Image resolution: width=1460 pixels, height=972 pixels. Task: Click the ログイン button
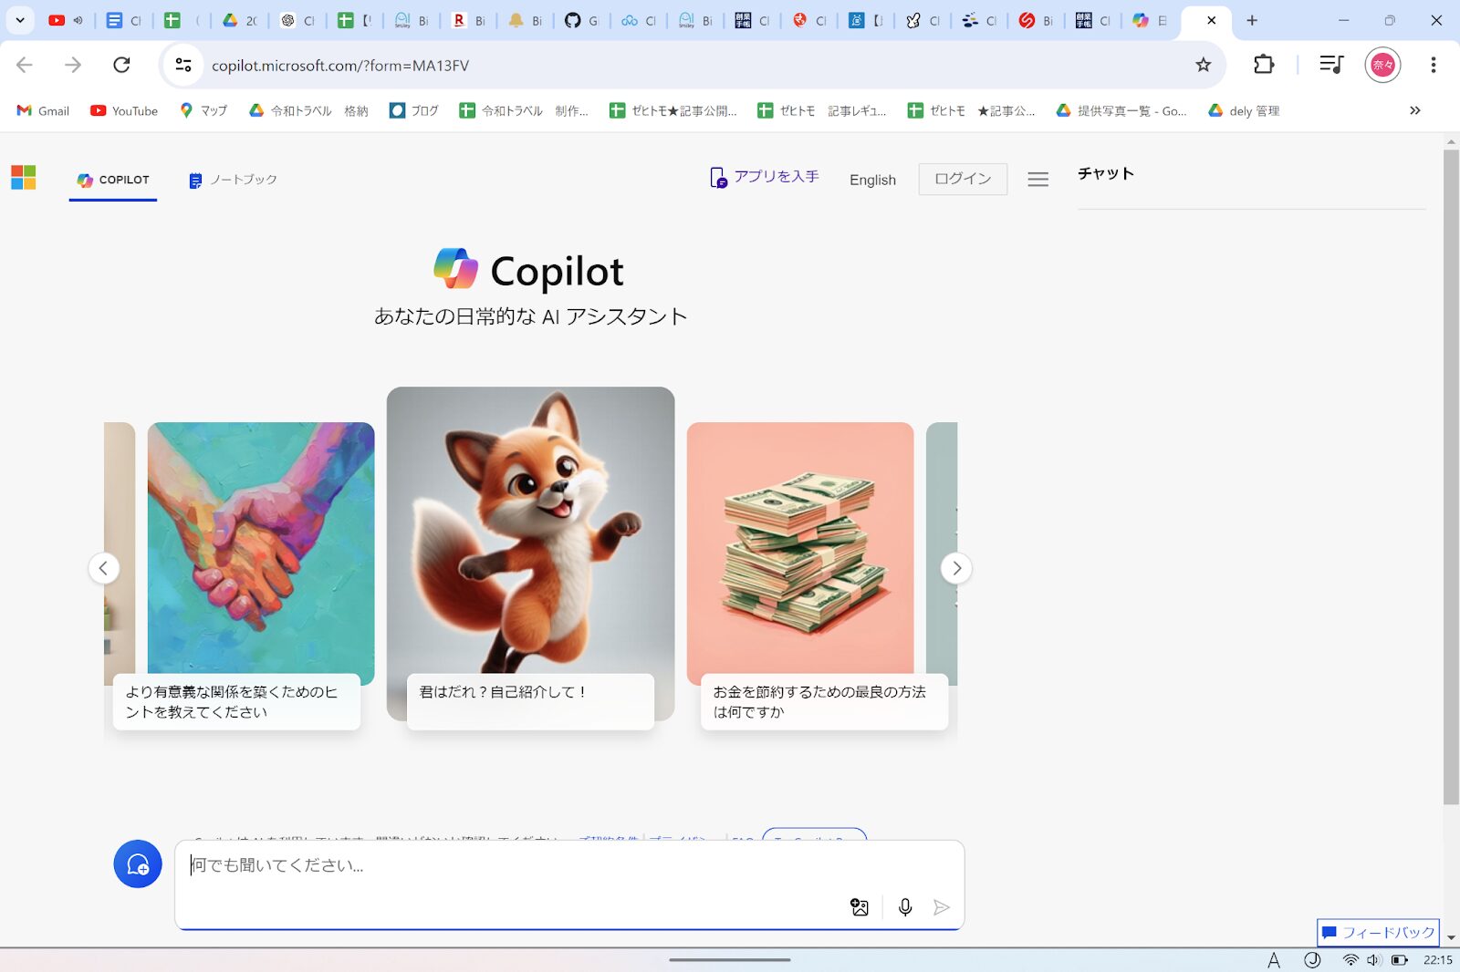point(963,180)
